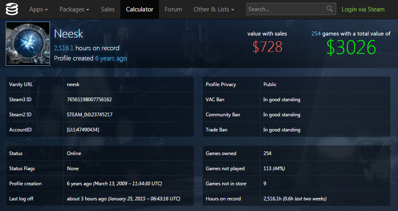
Task: Click the 'Hours on record' row label
Action: pos(223,199)
